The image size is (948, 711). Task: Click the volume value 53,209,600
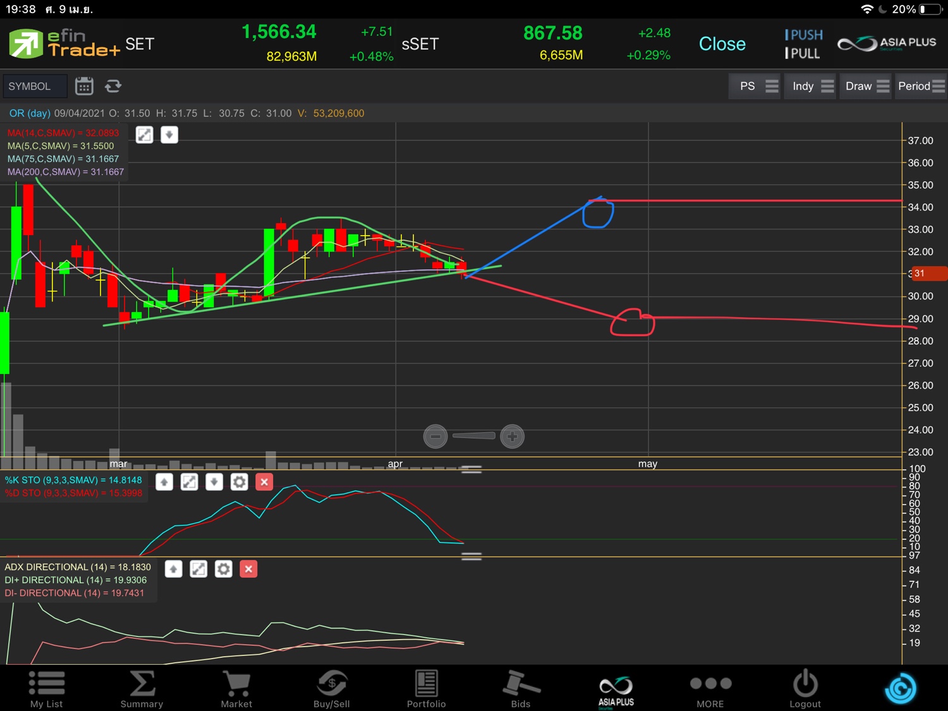coord(339,113)
